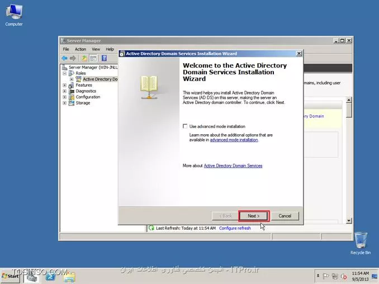Expand the Configuration tree node

(64, 97)
